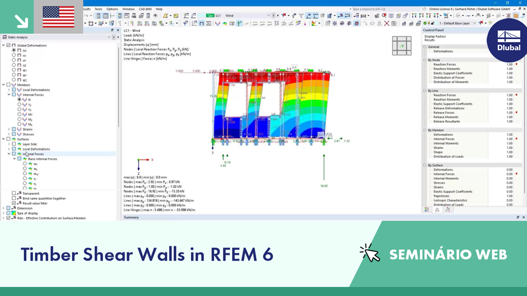Click the Control Panel balance-scale tab icon
Image resolution: width=527 pixels, height=296 pixels.
(x=437, y=210)
